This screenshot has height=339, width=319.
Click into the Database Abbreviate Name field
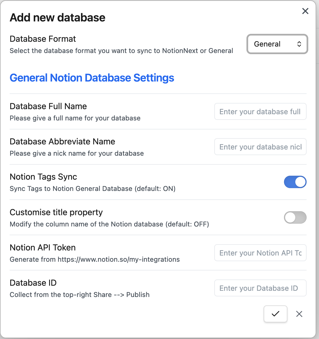[x=260, y=147]
